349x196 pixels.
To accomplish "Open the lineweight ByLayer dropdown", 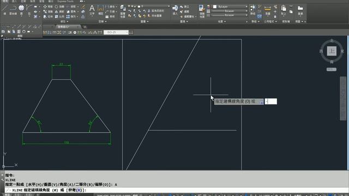I will [230, 11].
